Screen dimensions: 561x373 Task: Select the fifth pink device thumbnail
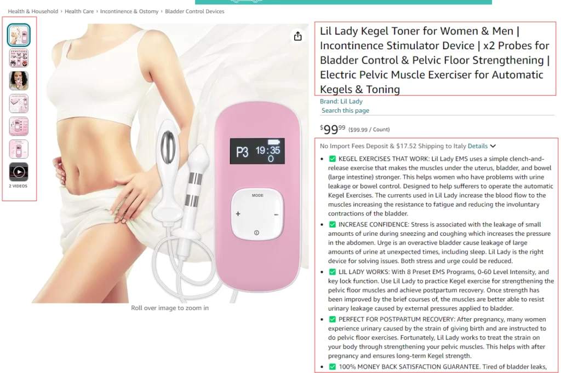pyautogui.click(x=19, y=126)
